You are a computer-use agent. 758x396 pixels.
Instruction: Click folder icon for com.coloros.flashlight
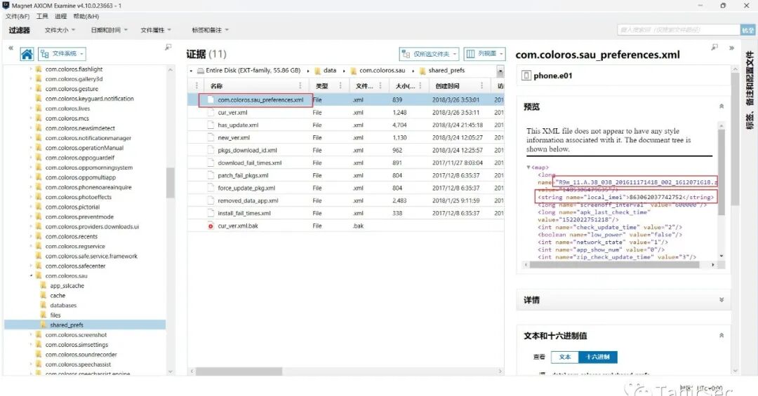point(39,69)
